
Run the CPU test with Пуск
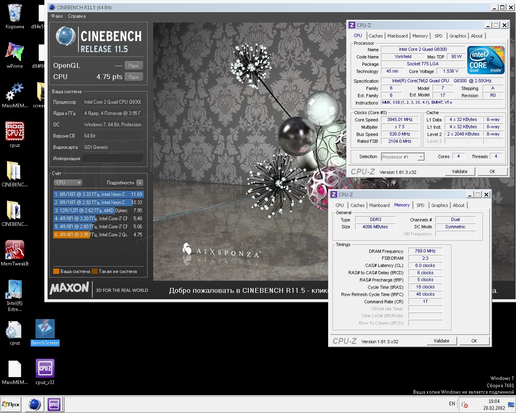(134, 77)
